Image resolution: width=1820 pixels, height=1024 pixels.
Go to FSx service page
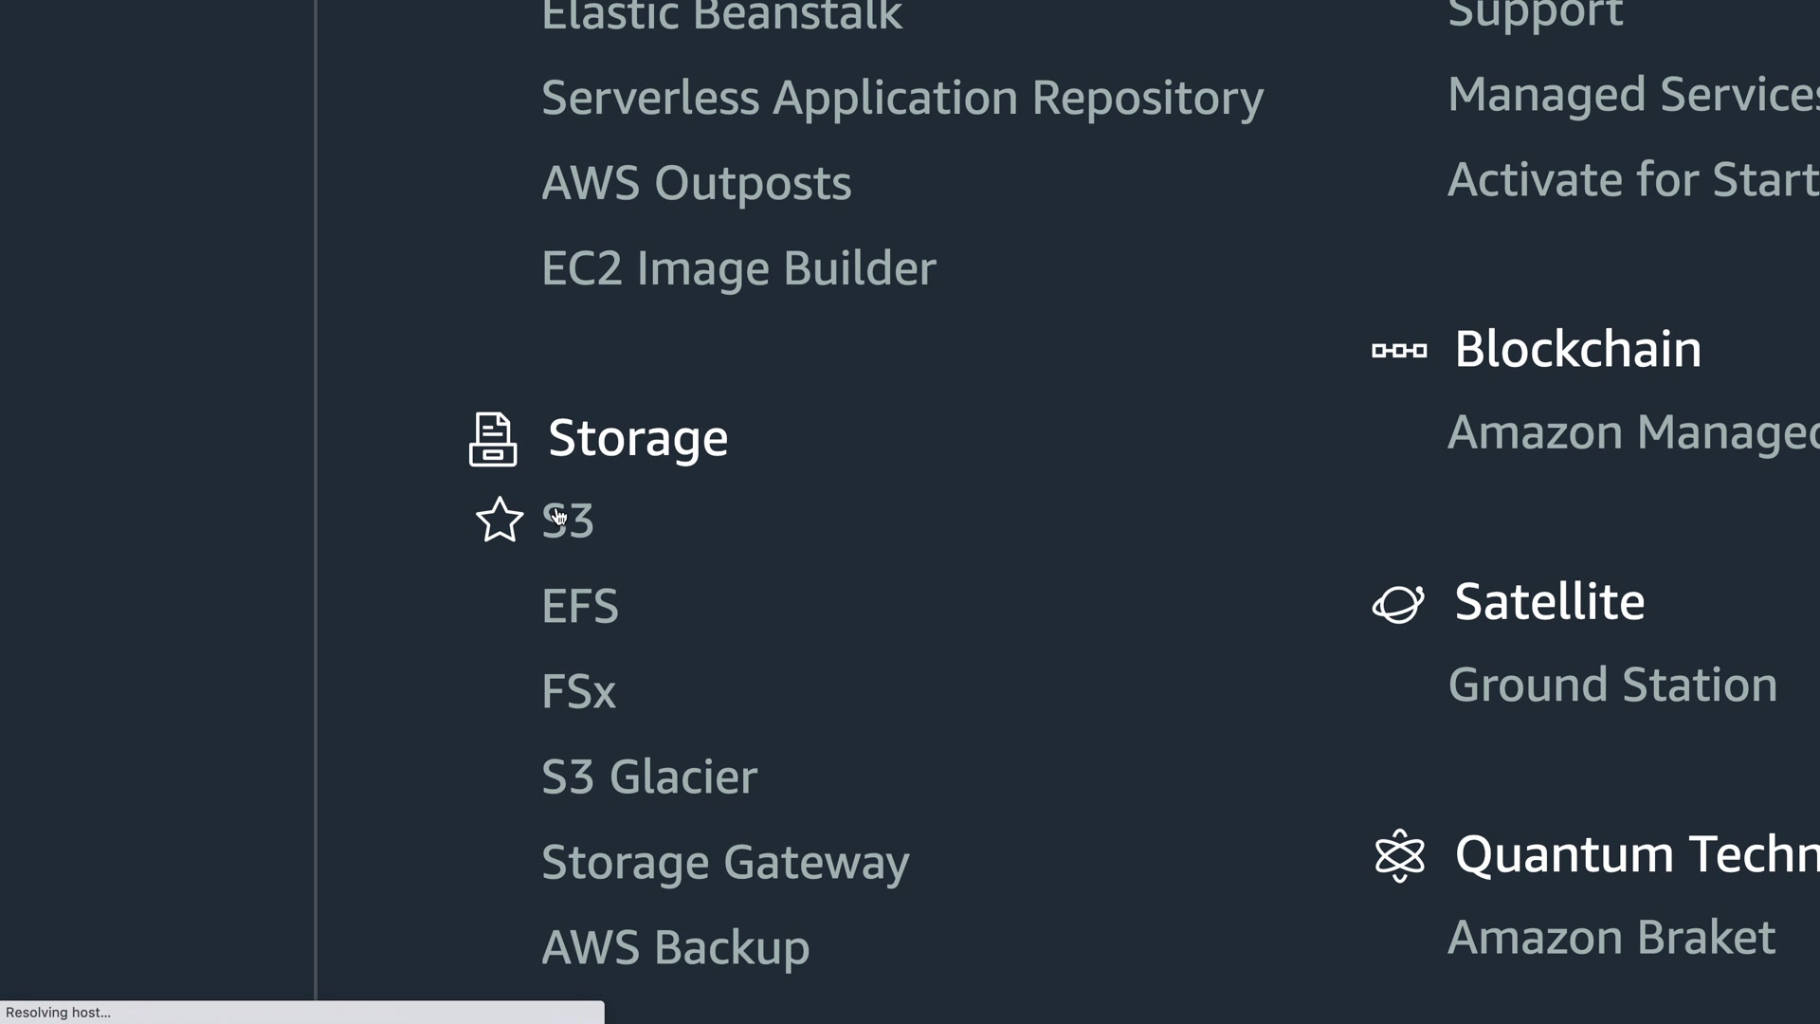pos(578,692)
